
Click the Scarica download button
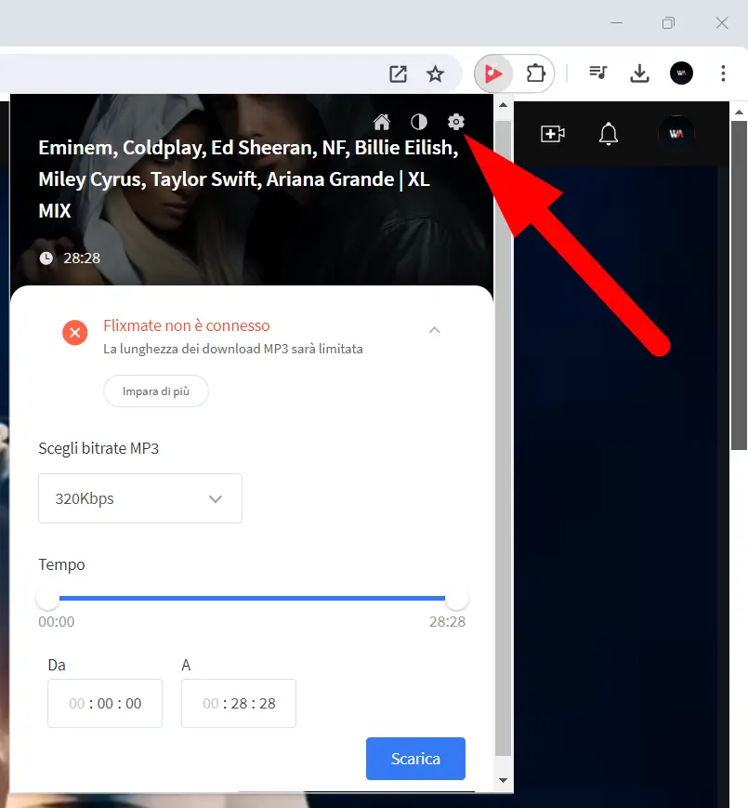(x=415, y=759)
